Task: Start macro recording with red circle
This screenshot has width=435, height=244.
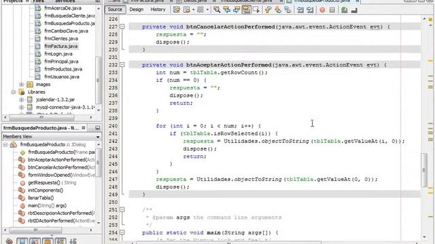Action: pos(322,10)
